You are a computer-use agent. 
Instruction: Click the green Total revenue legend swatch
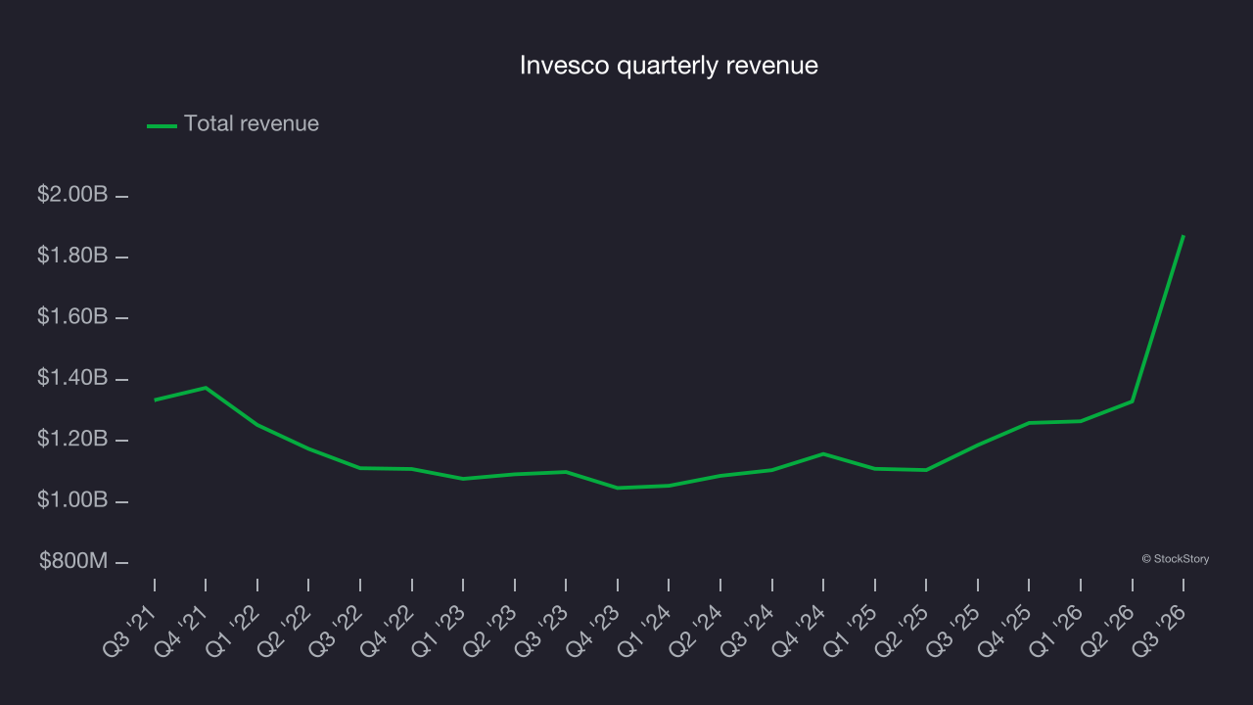[x=162, y=125]
